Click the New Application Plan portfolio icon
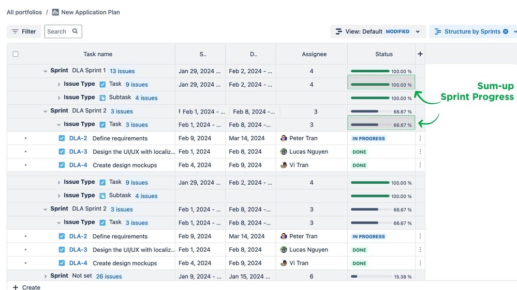Image resolution: width=517 pixels, height=290 pixels. [55, 12]
